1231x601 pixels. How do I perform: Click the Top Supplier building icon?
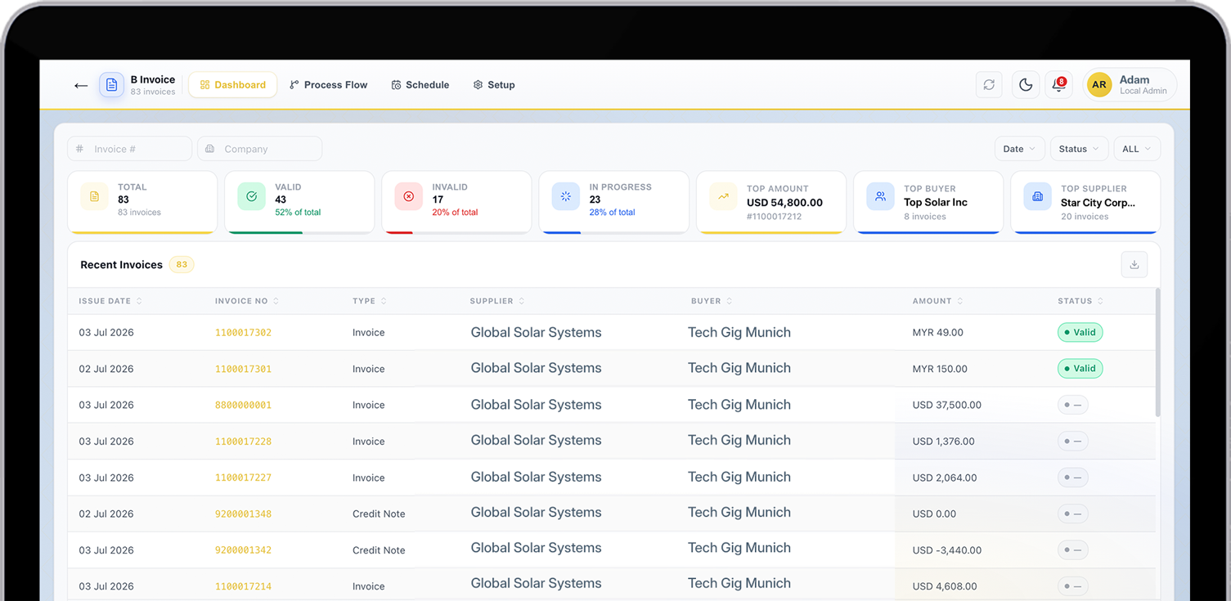pyautogui.click(x=1037, y=197)
